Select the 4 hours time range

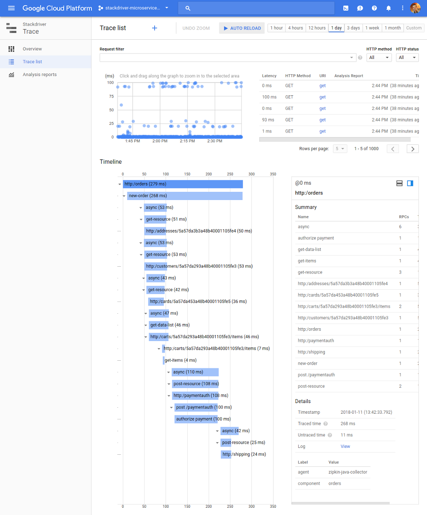point(295,28)
